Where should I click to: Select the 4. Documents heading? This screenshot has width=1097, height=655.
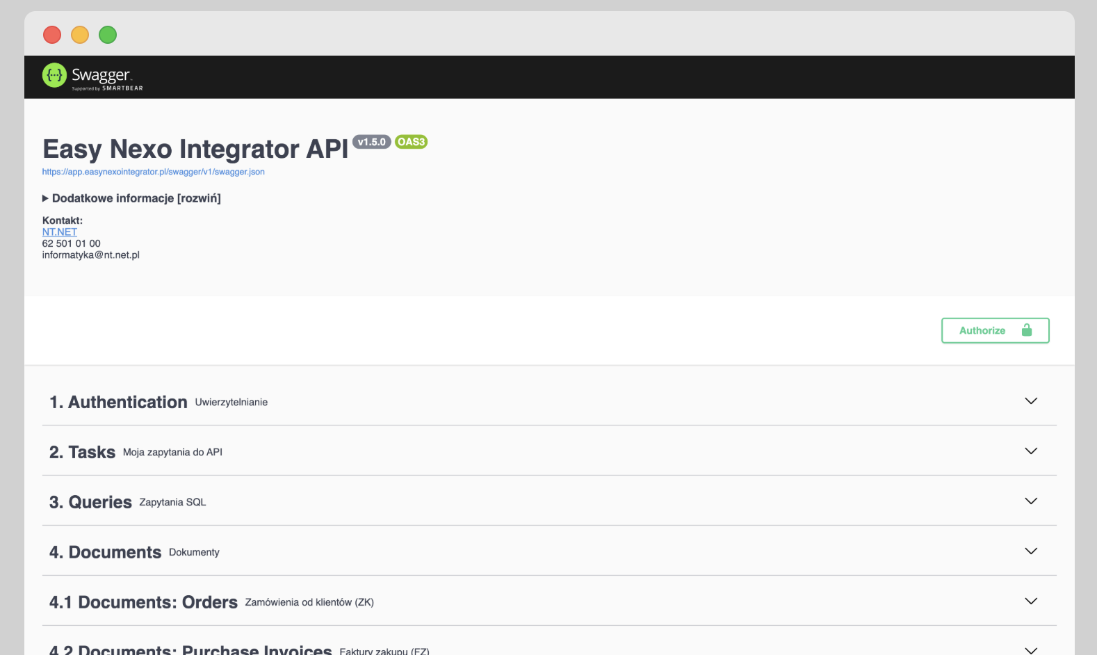pos(105,552)
